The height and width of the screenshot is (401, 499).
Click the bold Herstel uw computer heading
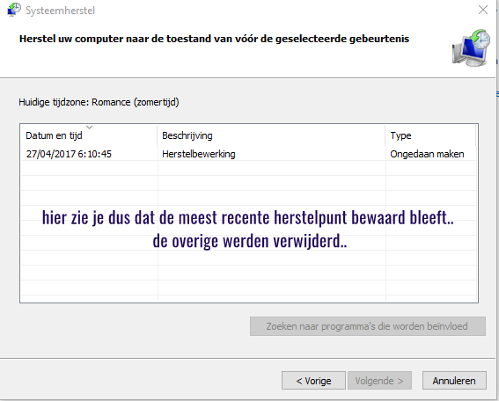214,39
